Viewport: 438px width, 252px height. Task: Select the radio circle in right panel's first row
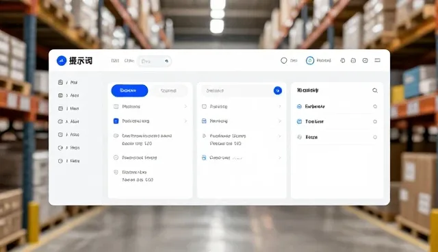click(x=375, y=106)
